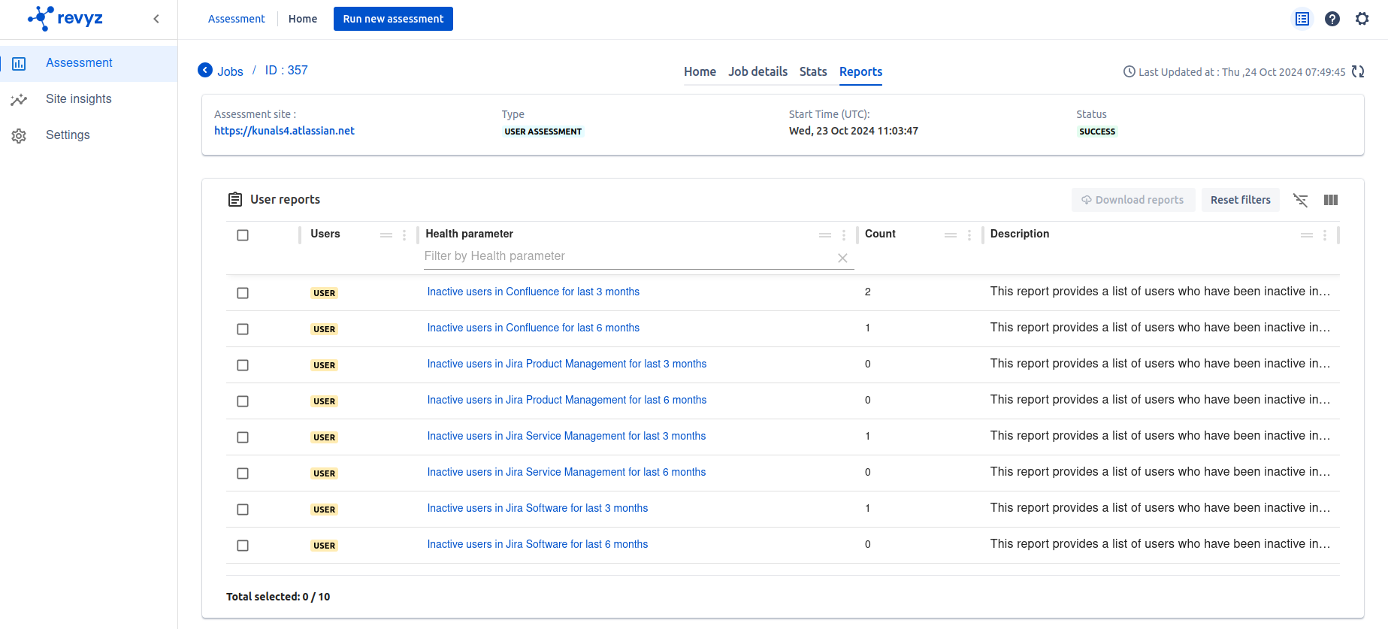Click the ID : 357 breadcrumb text
Screen dimensions: 1388x629
pos(286,70)
